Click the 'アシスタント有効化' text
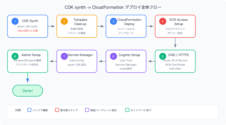Image resolution: width=226 pixels, height=125 pixels. (x=27, y=65)
